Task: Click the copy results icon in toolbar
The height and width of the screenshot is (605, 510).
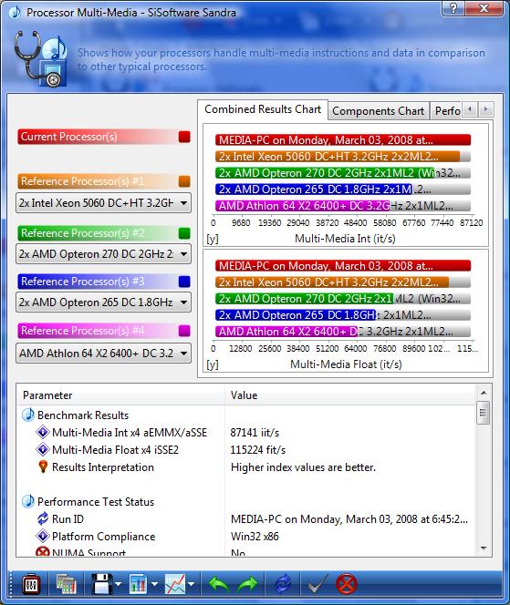Action: click(67, 584)
